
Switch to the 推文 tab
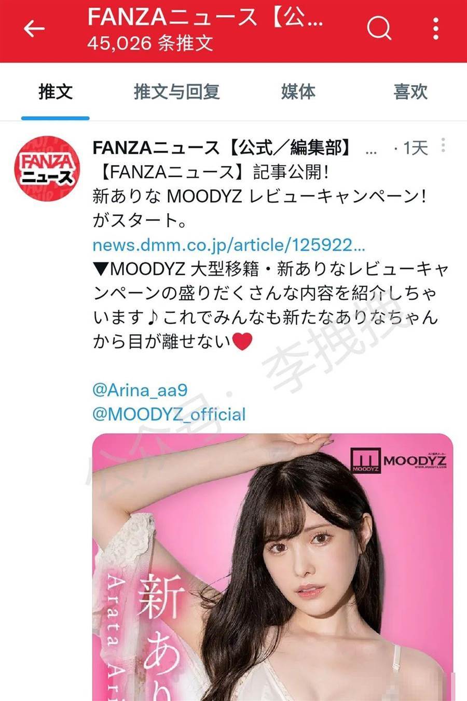coord(56,92)
